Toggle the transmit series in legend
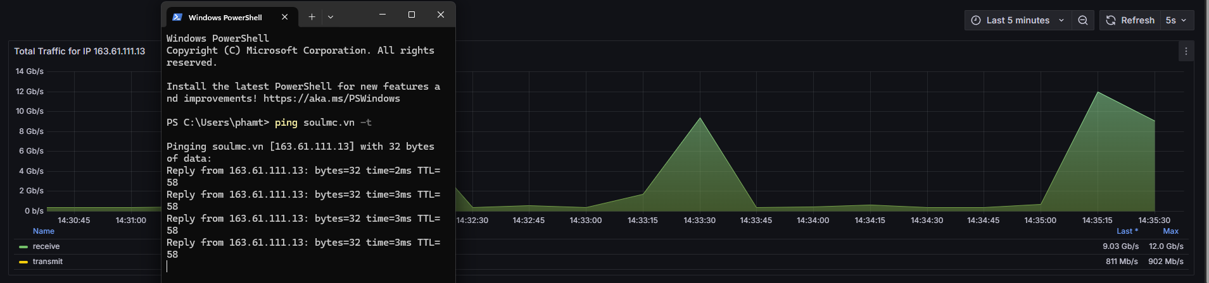1209x283 pixels. point(47,262)
